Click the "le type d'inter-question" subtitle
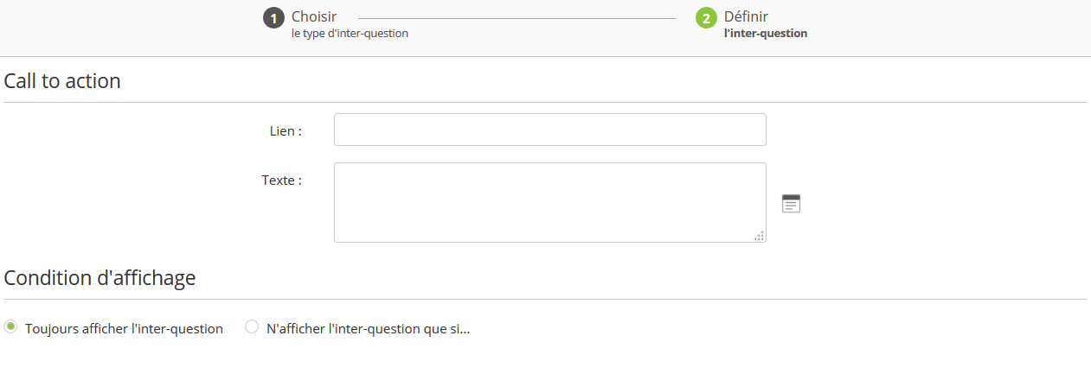This screenshot has height=380, width=1091. click(350, 34)
